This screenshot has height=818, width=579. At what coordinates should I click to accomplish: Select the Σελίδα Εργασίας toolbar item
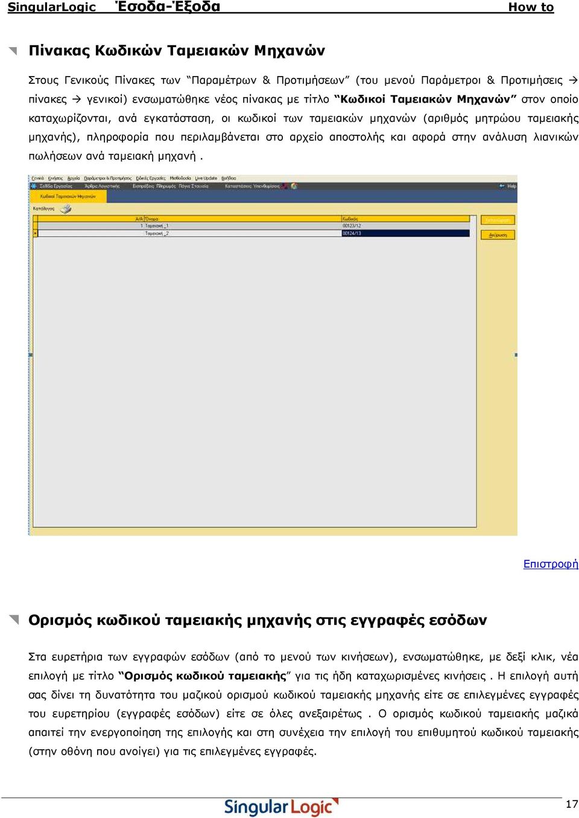point(55,186)
